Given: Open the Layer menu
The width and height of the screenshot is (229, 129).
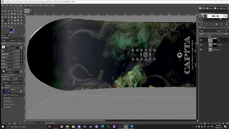Looking at the screenshot, I should coord(25,5).
